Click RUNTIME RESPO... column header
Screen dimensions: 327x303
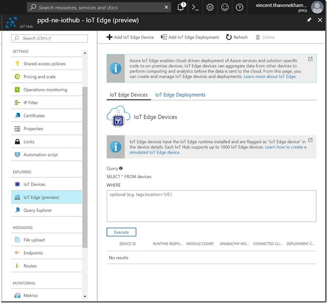pyautogui.click(x=168, y=244)
